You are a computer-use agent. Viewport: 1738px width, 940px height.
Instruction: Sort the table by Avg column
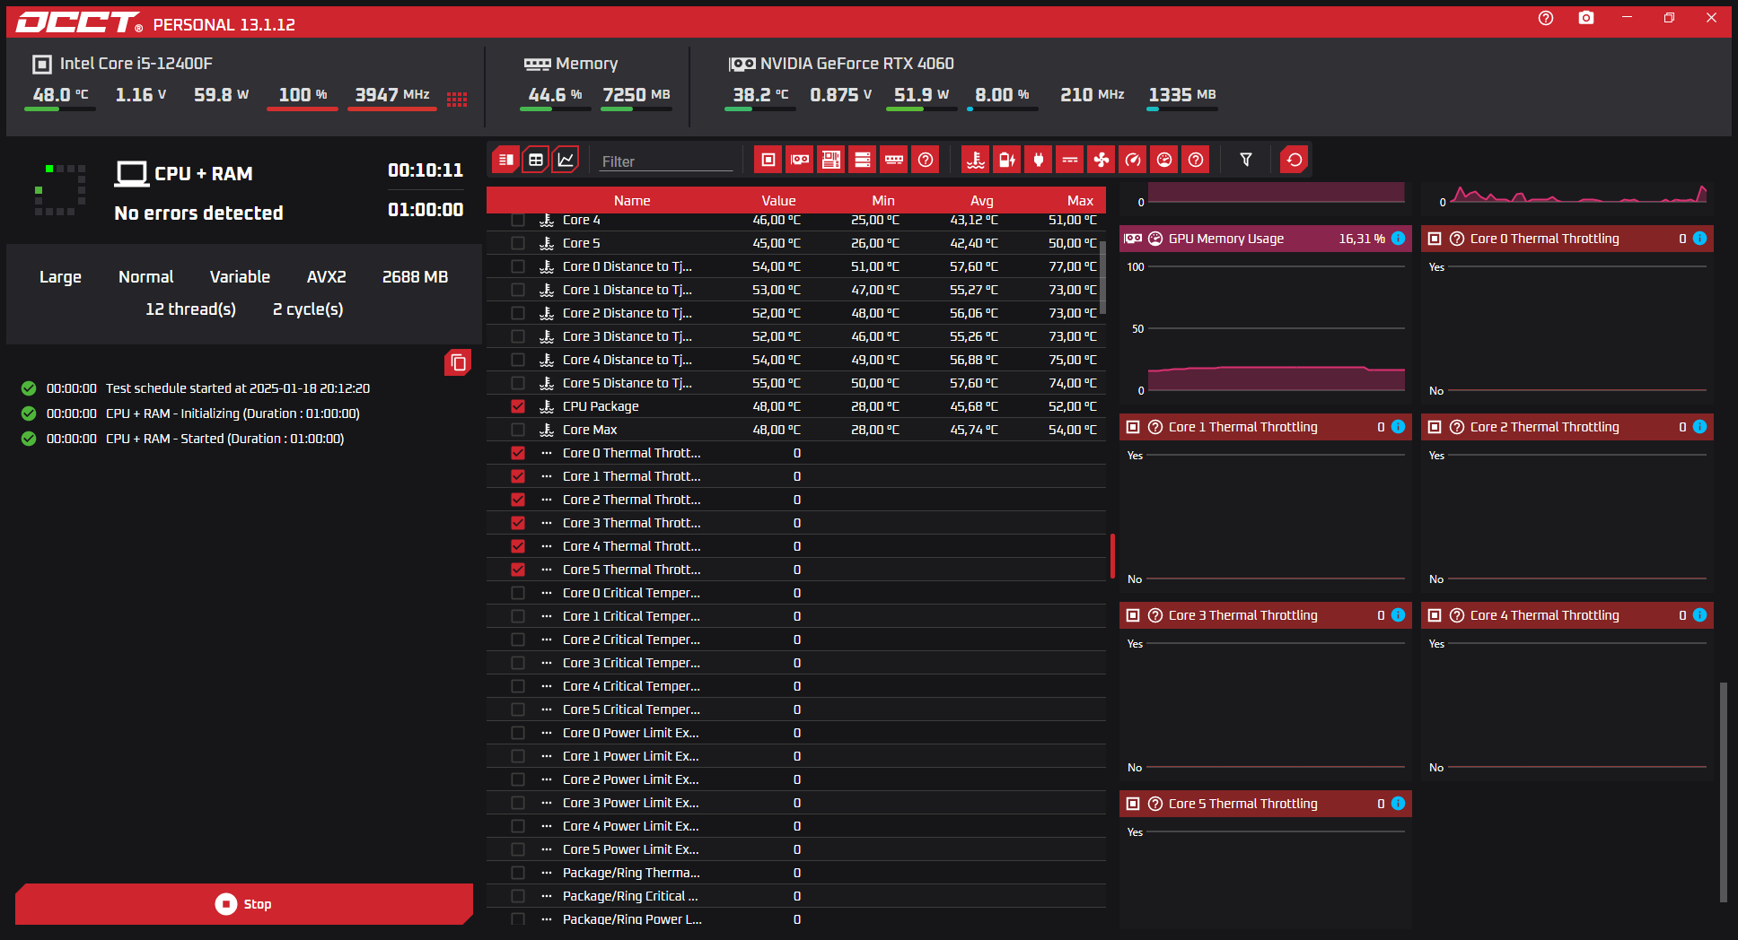pos(982,201)
